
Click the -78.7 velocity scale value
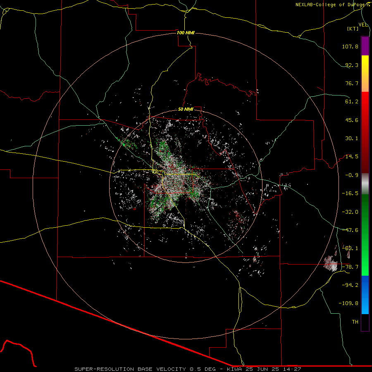tap(350, 267)
